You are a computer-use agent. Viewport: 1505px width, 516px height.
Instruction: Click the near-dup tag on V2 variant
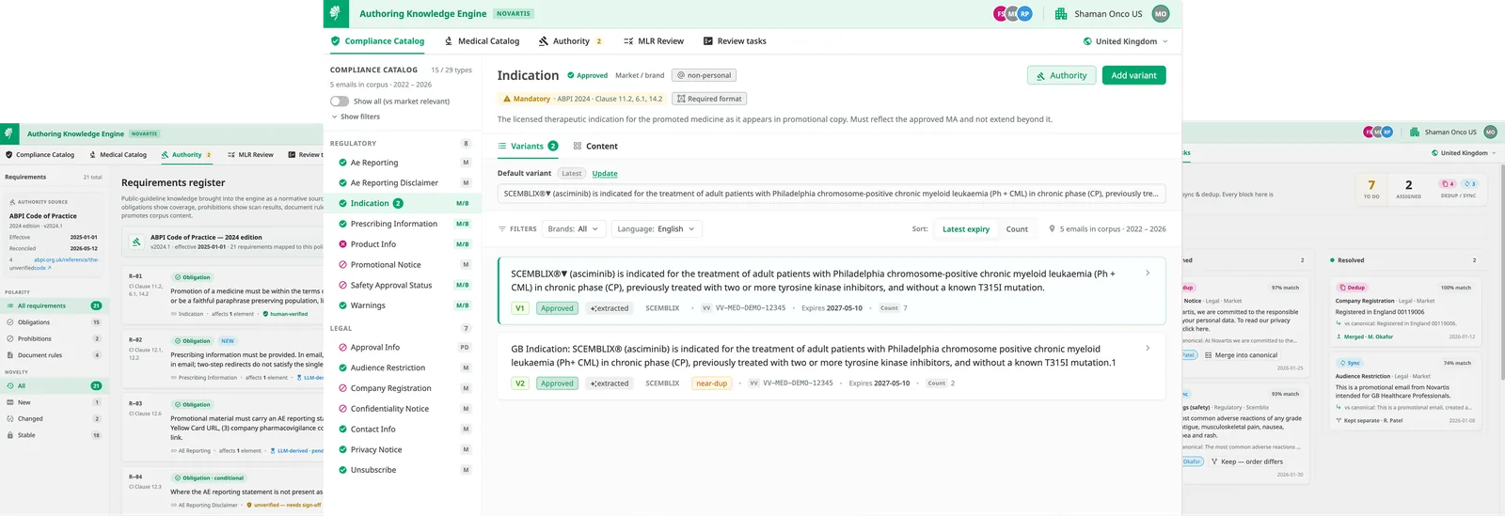point(711,383)
